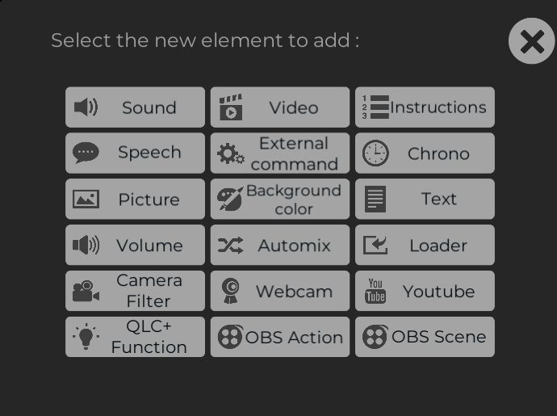Choose the OBS Action element
The image size is (557, 416).
(280, 337)
